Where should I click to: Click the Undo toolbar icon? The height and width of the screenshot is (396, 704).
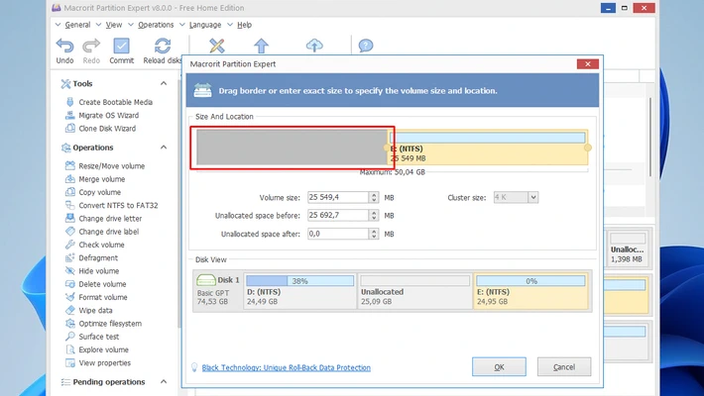[x=64, y=46]
